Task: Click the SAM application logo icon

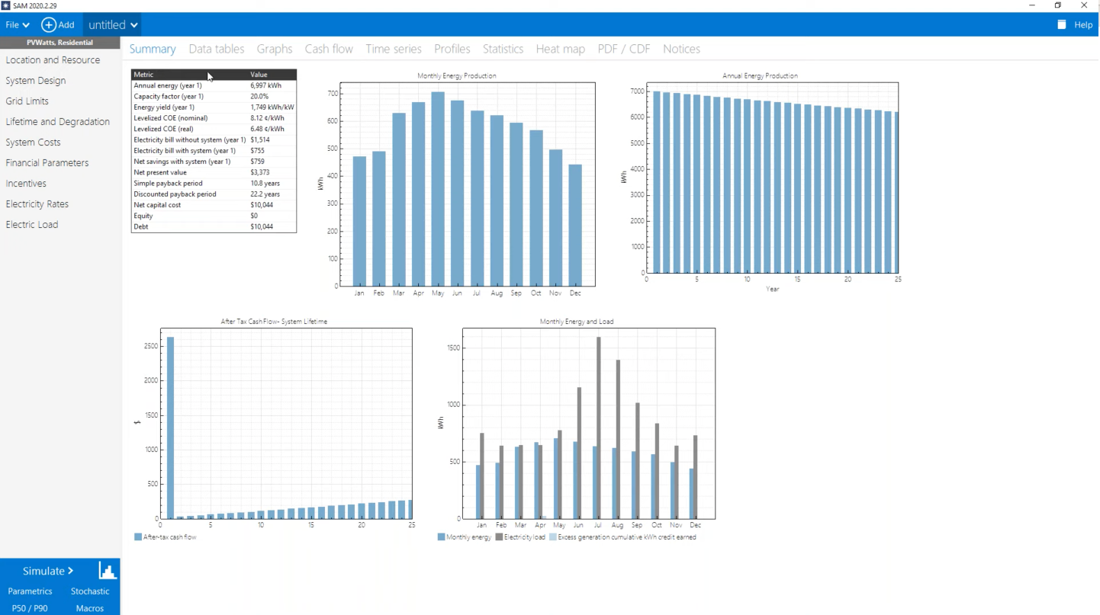Action: 6,5
